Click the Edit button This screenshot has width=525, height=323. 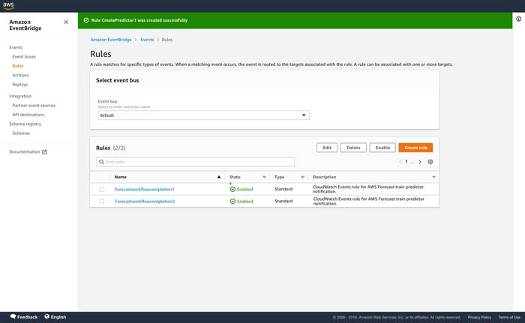327,148
